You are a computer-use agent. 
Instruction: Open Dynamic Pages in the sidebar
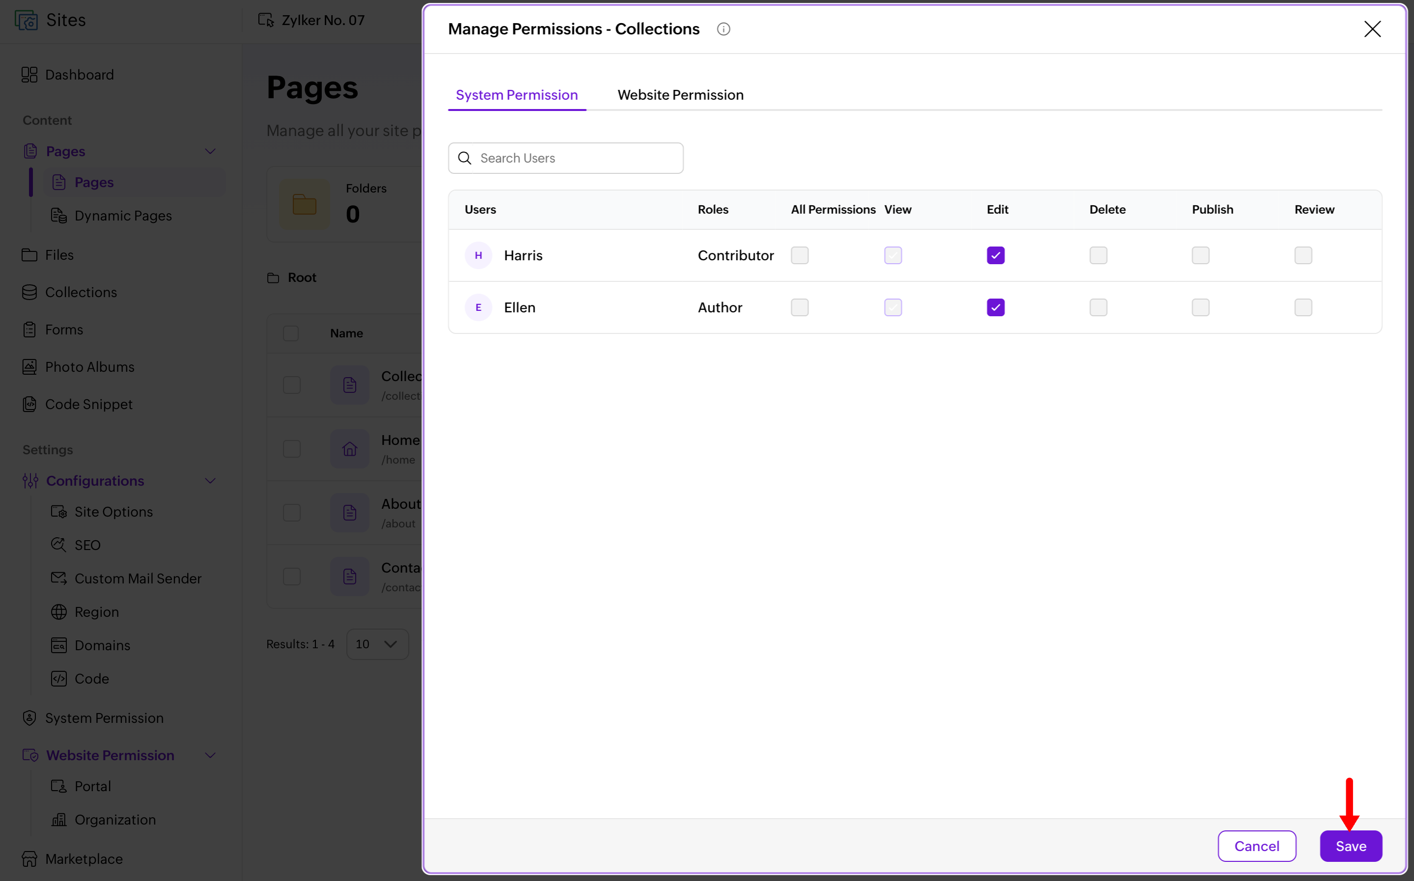[x=112, y=216]
